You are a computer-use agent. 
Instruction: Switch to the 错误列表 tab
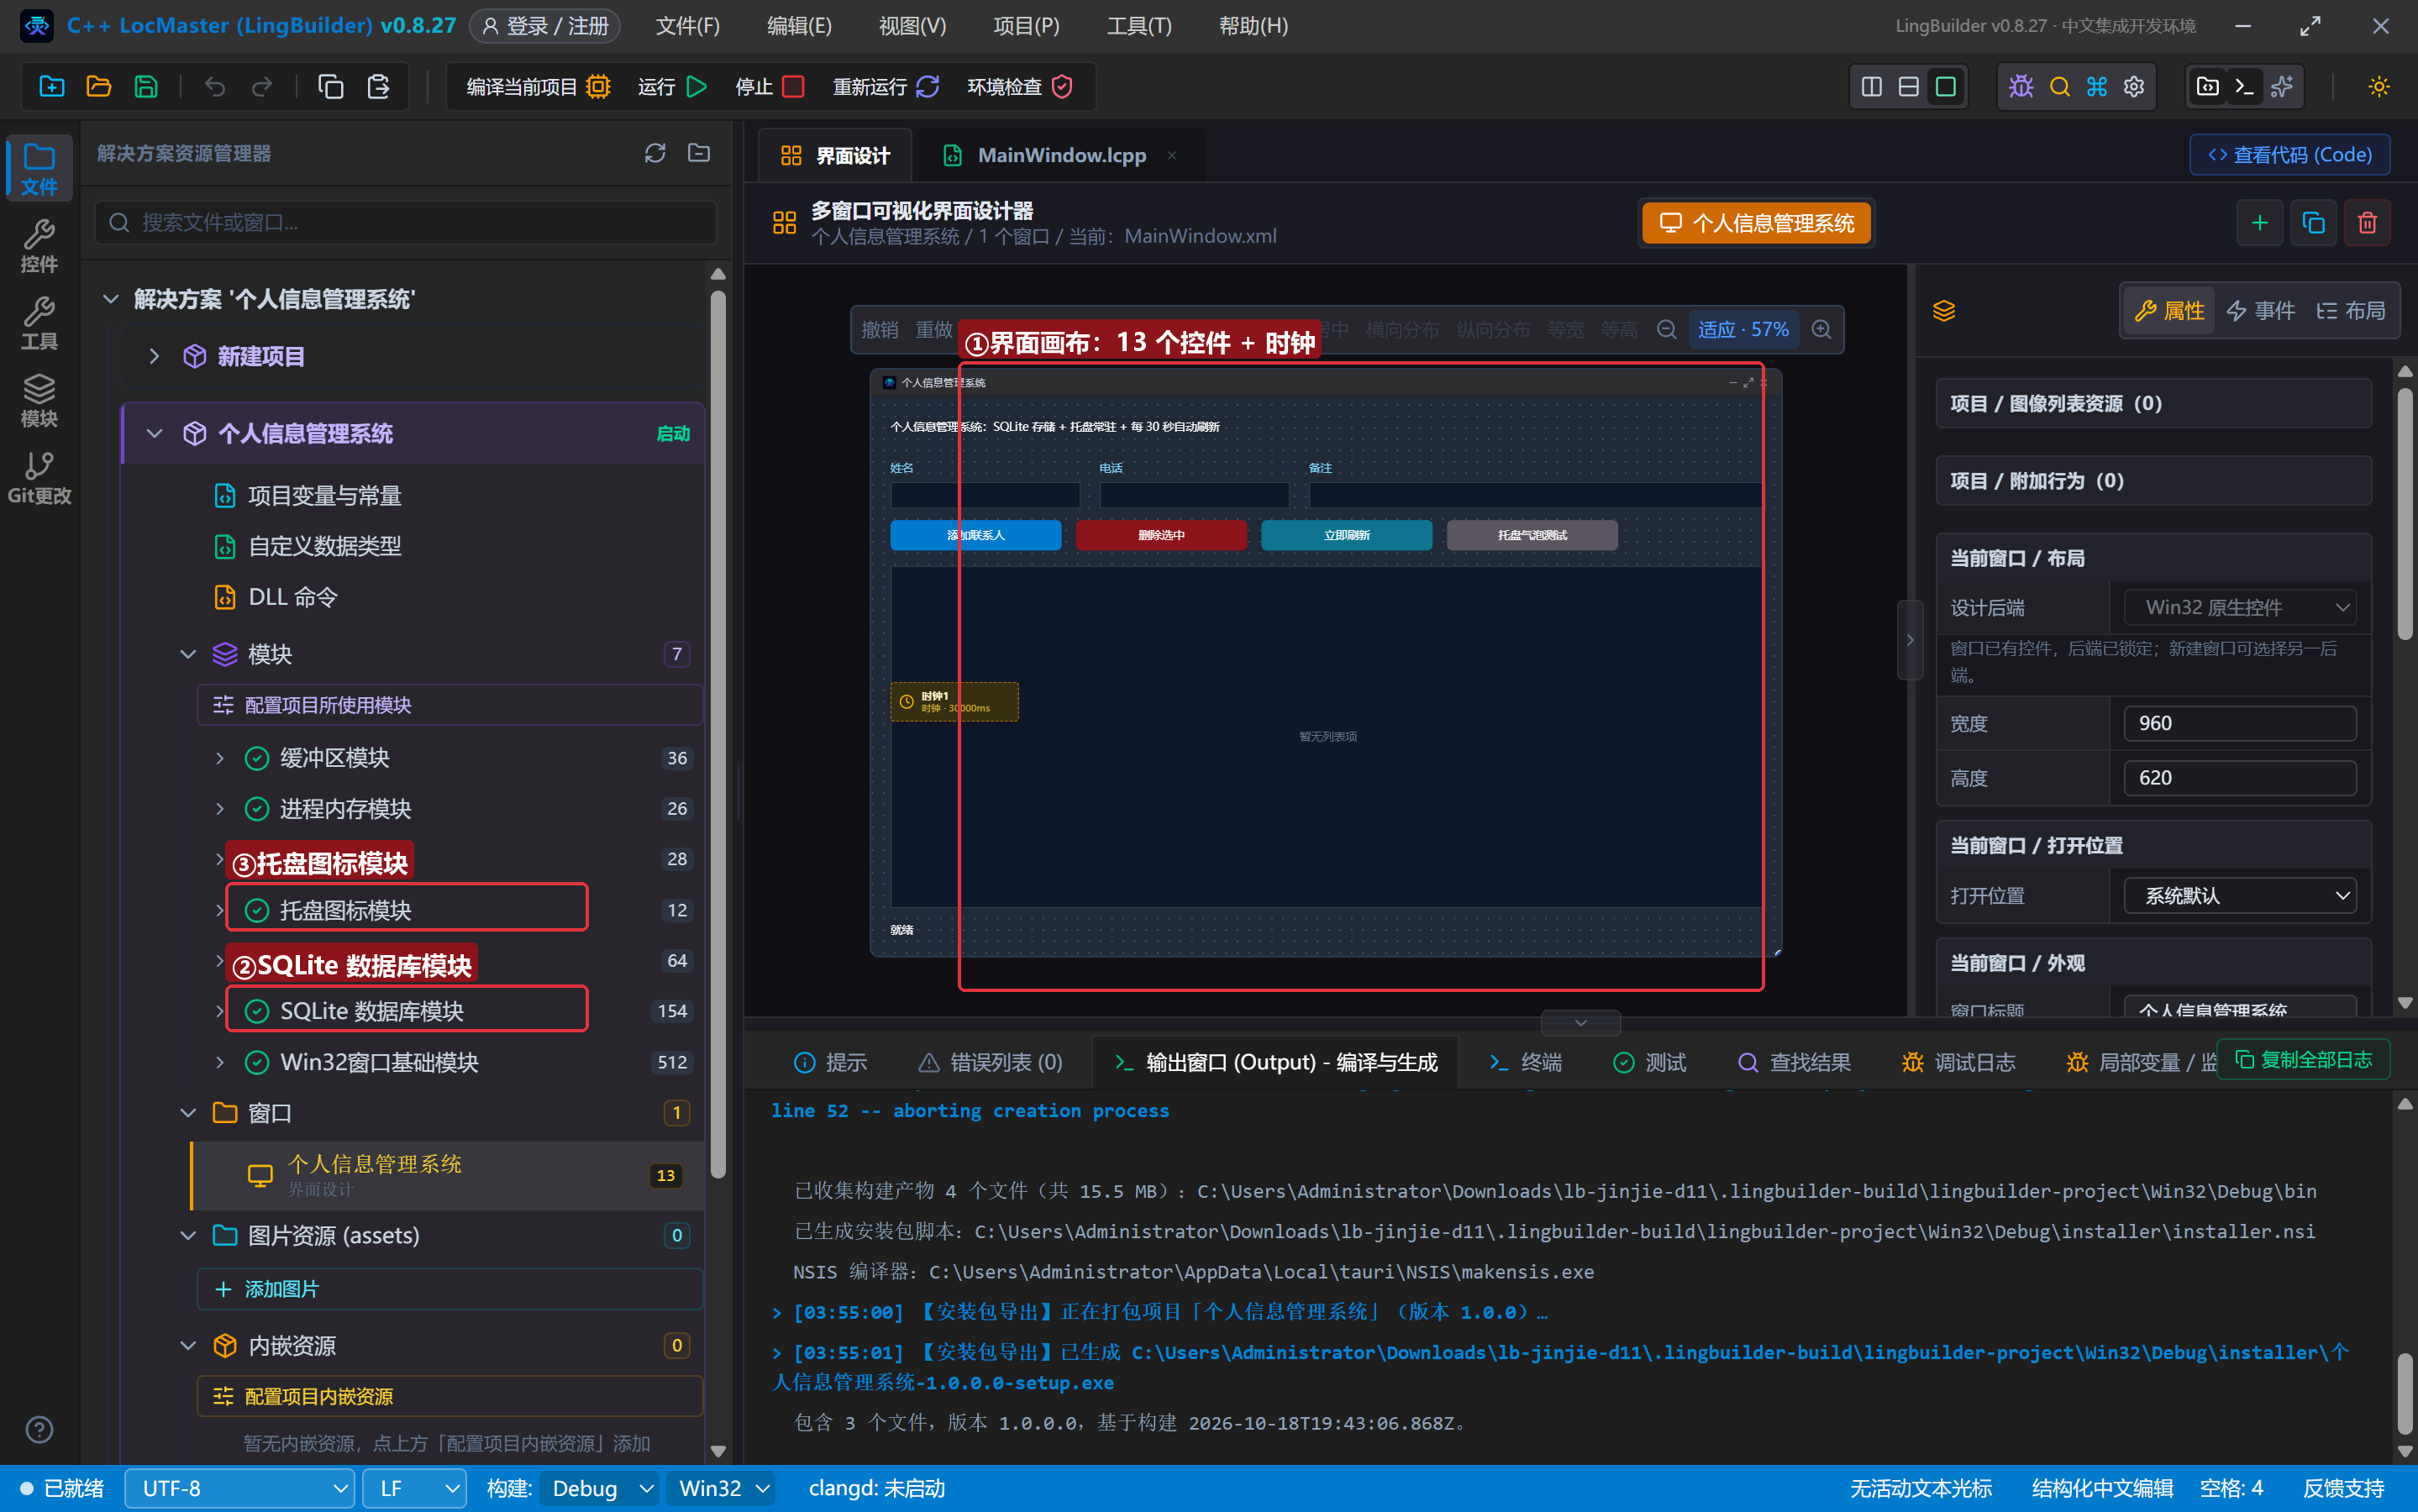point(991,1062)
